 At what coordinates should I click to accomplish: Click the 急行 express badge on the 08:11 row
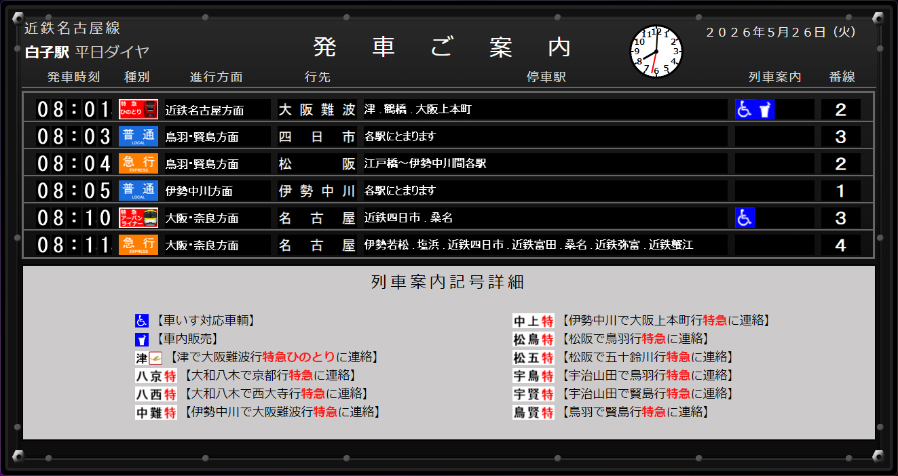click(138, 245)
